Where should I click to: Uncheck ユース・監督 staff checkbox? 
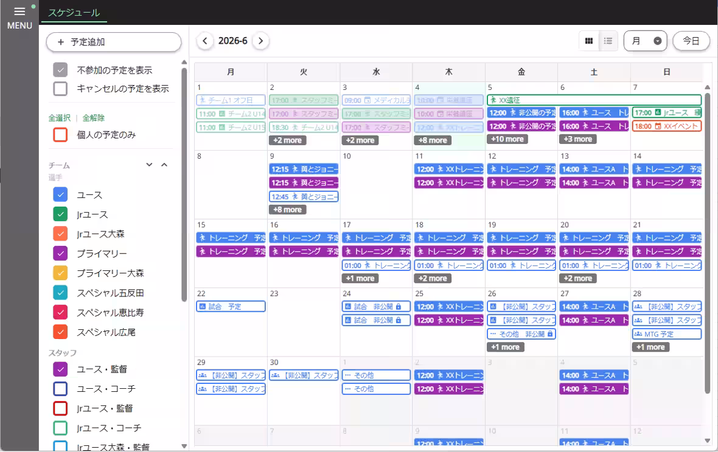click(x=60, y=369)
